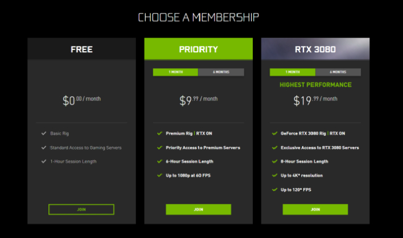Click checkmark beside Premium Rig RTX ON
The width and height of the screenshot is (403, 238).
click(160, 133)
